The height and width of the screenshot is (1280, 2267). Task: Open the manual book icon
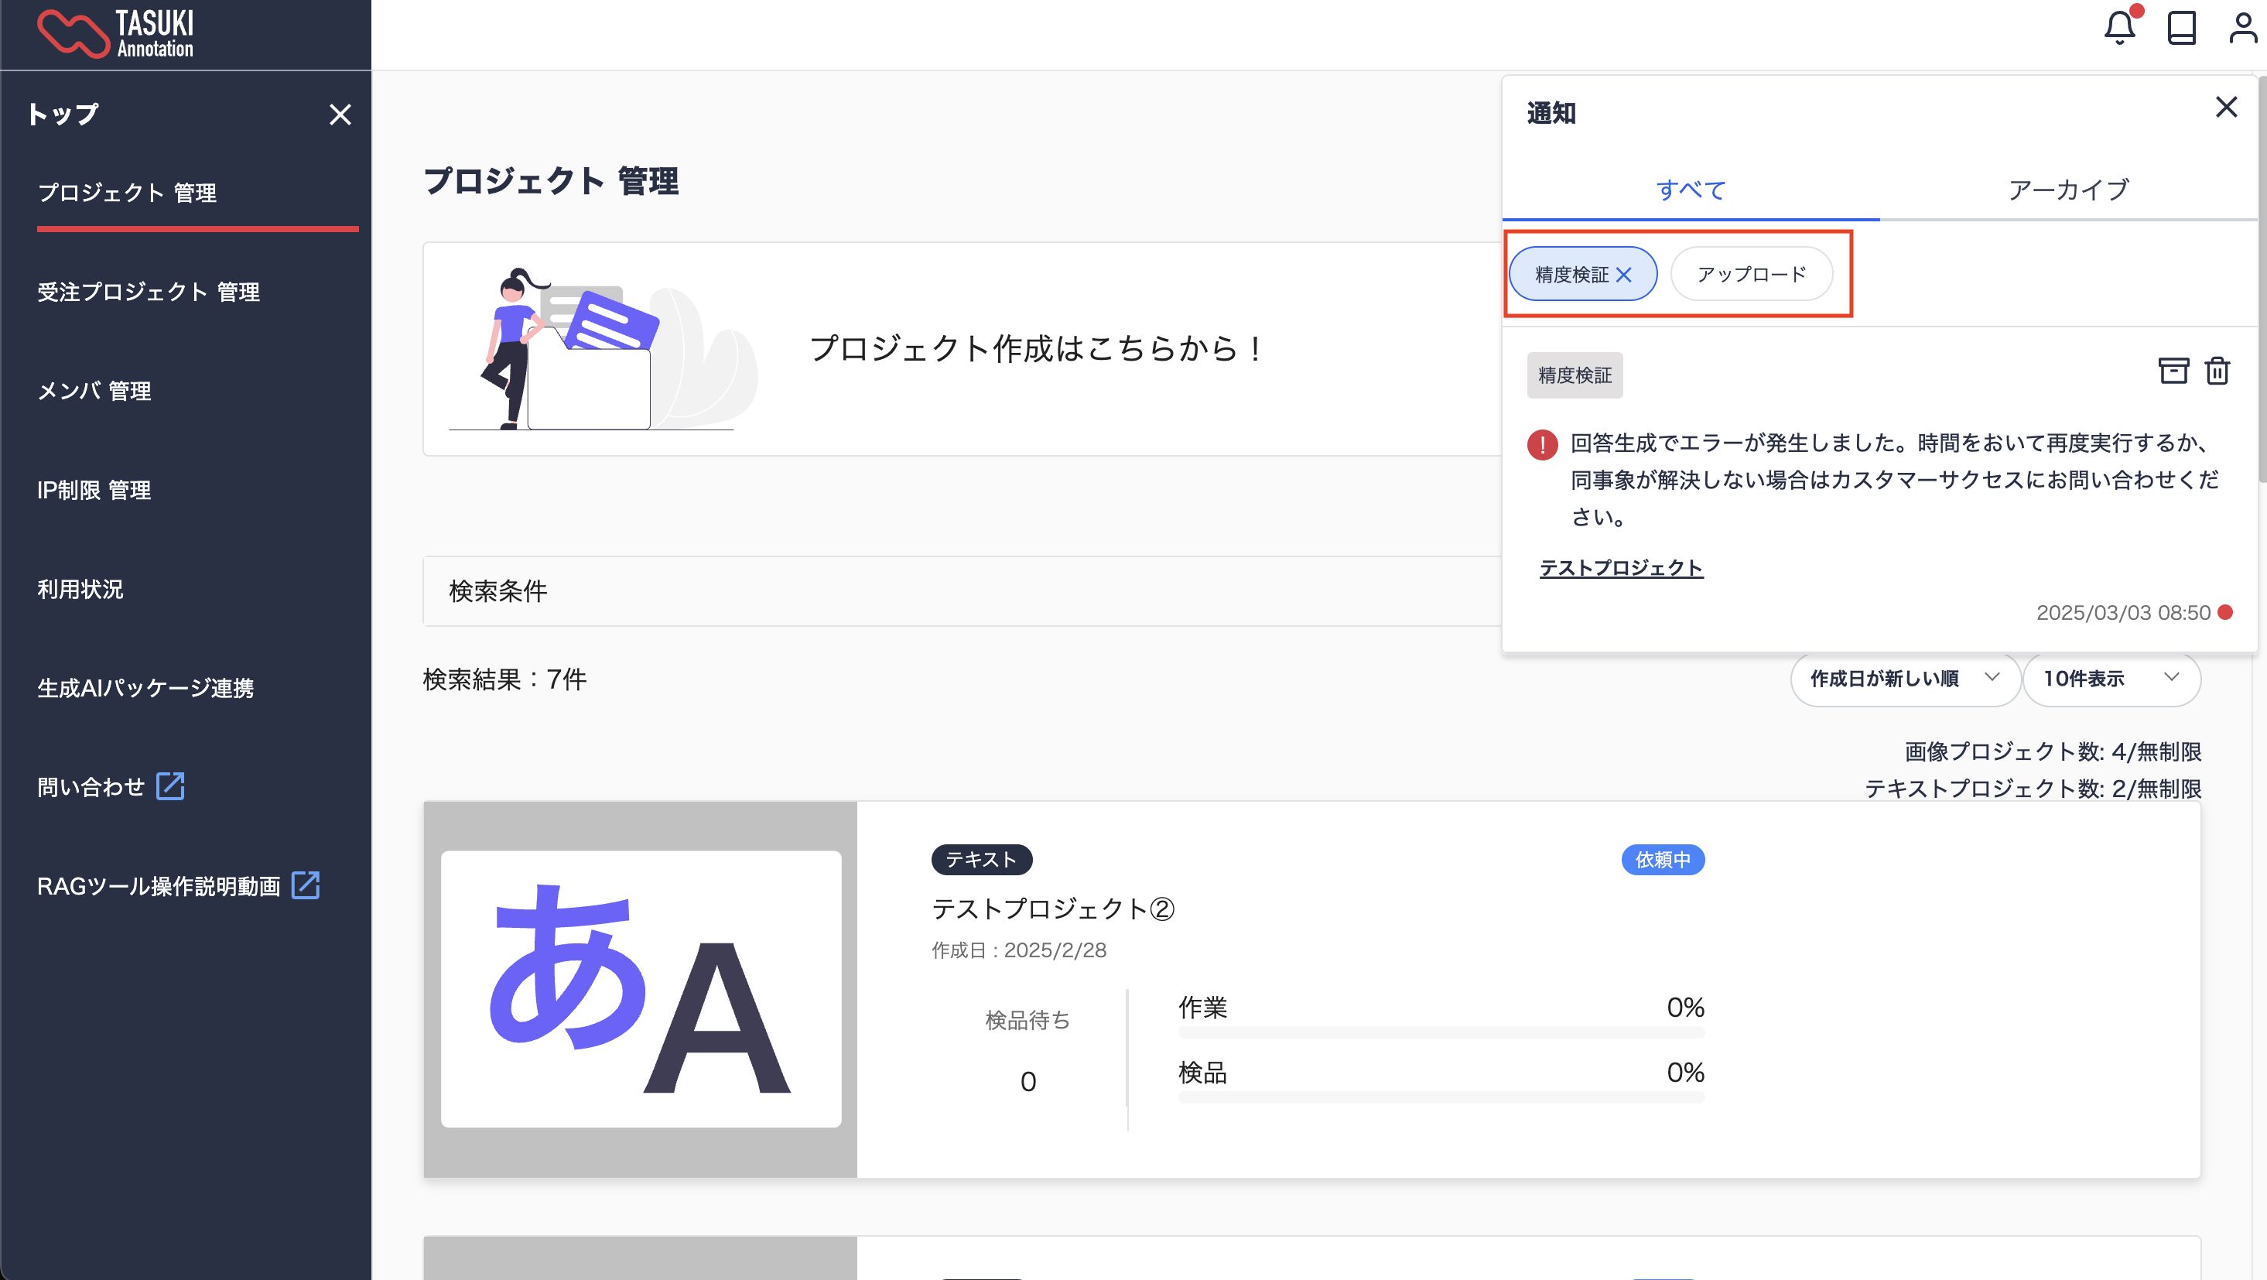pyautogui.click(x=2181, y=28)
